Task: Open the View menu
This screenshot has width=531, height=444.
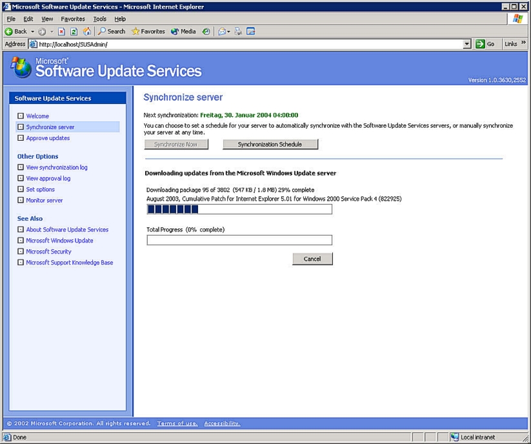Action: (x=47, y=19)
